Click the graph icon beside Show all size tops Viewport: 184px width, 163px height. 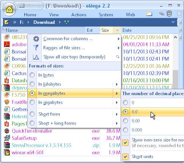[36, 57]
